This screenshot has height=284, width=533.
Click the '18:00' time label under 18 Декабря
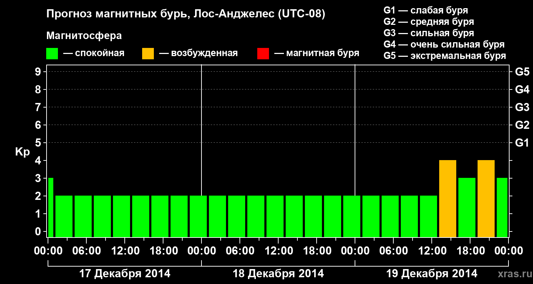point(317,251)
